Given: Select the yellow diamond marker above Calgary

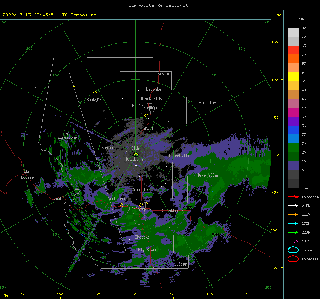Looking at the screenshot, I should coord(140,205).
